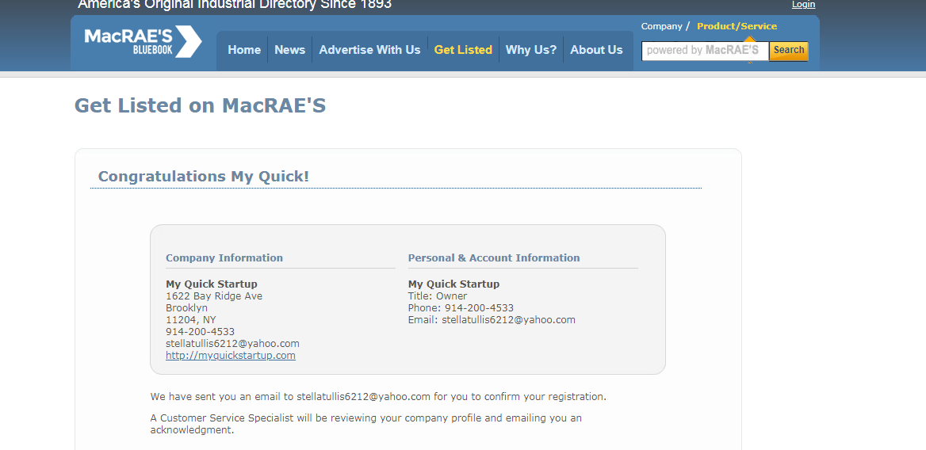Focus the powered by MacRAE'S search box
Image resolution: width=926 pixels, height=450 pixels.
coord(704,51)
